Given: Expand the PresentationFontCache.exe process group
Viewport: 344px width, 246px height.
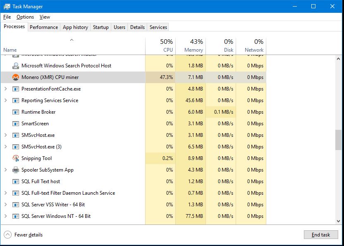Looking at the screenshot, I should (6, 88).
